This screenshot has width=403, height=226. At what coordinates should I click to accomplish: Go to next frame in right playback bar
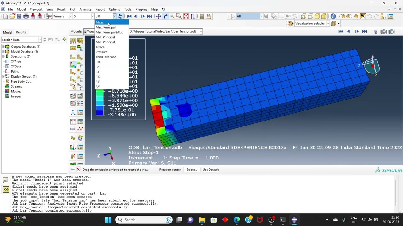coord(357,31)
